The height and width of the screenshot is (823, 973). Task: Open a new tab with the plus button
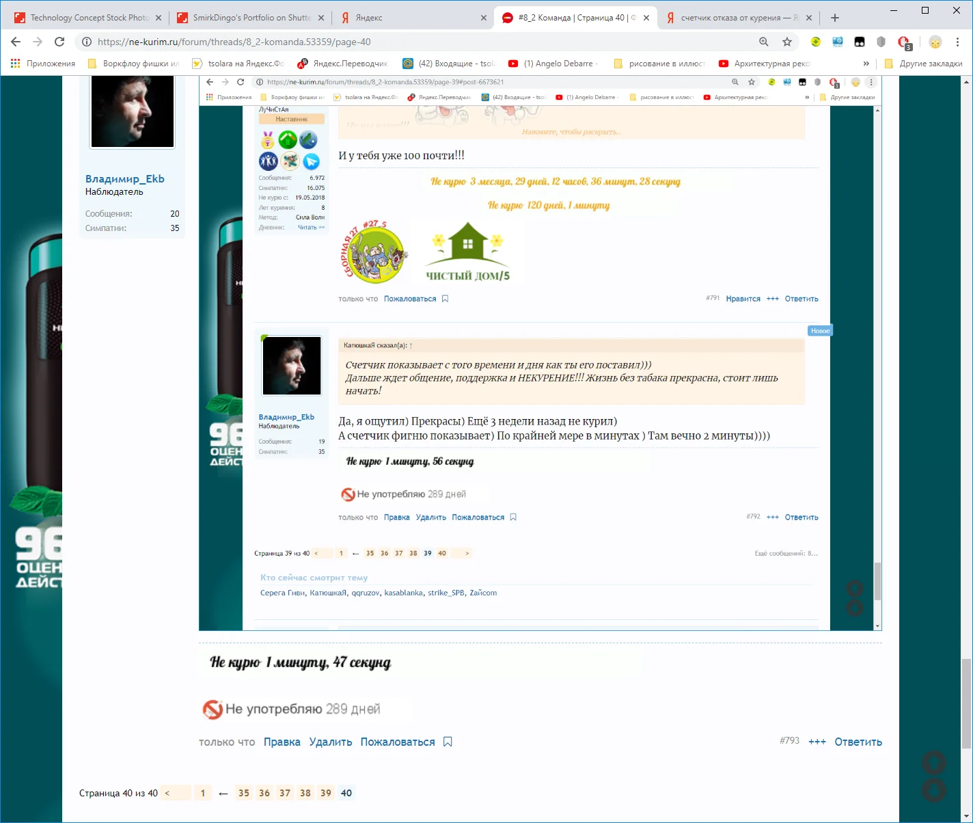click(835, 18)
